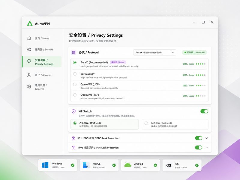Click the iOS platform card label
240x180 pixels.
(177, 163)
